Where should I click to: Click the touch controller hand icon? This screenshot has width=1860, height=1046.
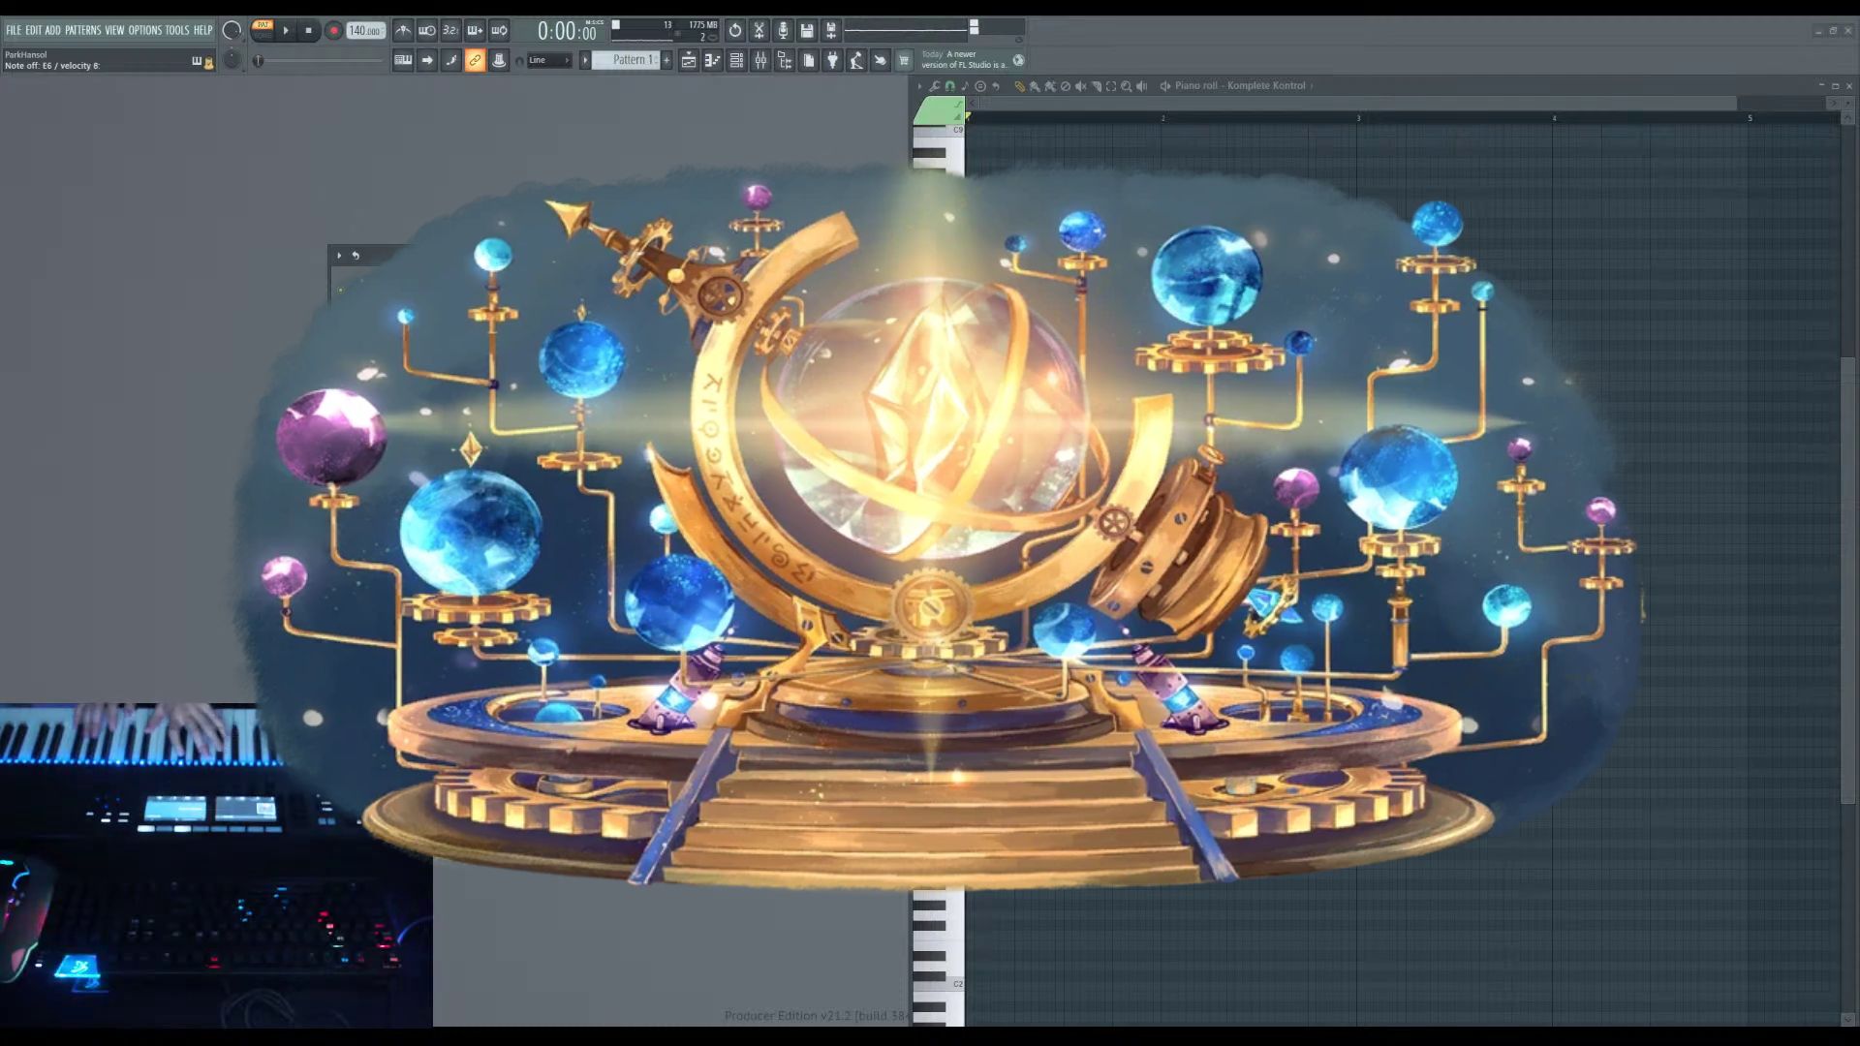pos(880,60)
